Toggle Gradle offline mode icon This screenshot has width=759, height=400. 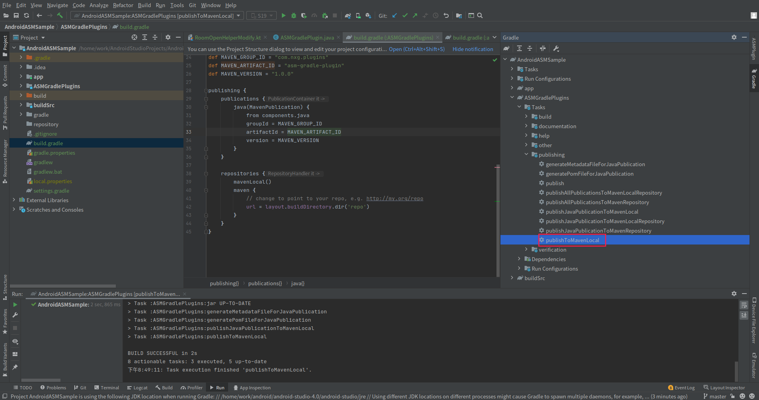tap(543, 48)
